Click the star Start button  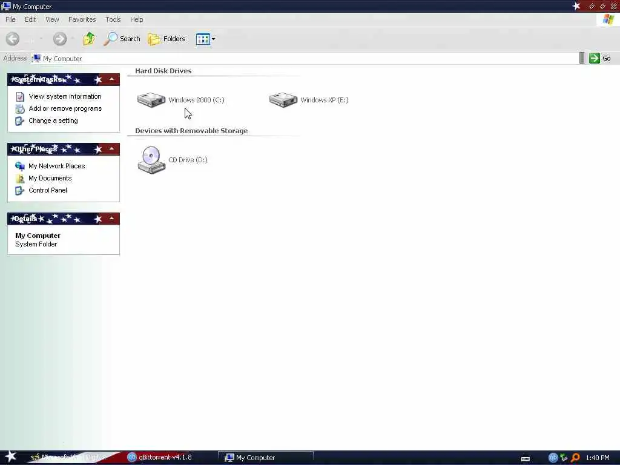pyautogui.click(x=10, y=457)
